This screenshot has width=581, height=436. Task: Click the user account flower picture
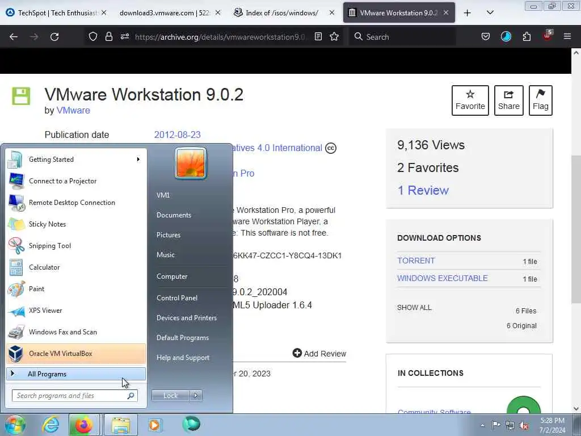pyautogui.click(x=191, y=163)
